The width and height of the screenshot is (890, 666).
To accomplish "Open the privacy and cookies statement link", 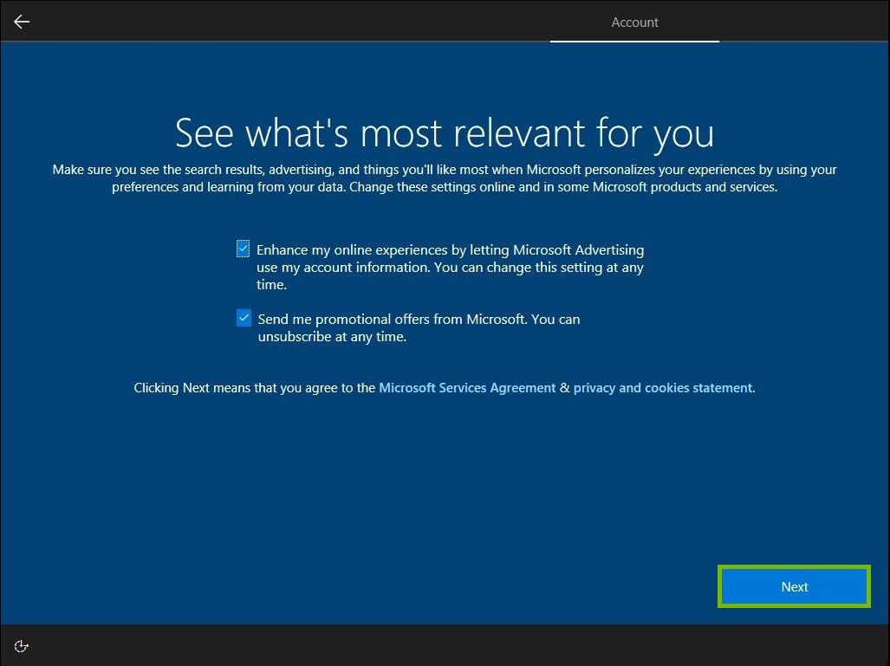I will click(x=662, y=388).
